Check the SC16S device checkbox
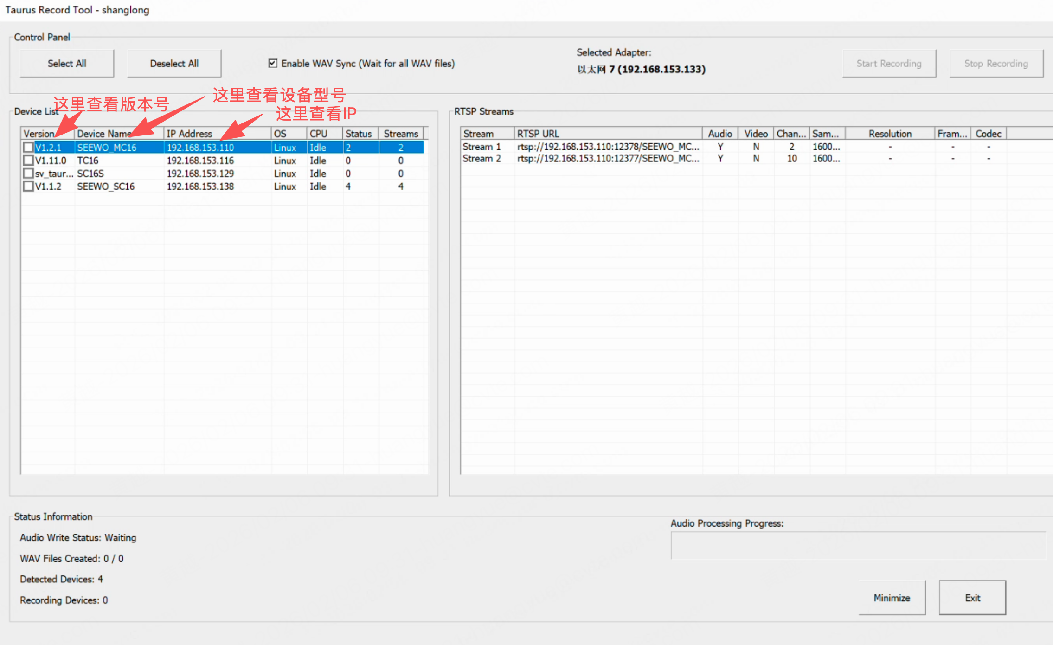The height and width of the screenshot is (645, 1053). point(28,174)
